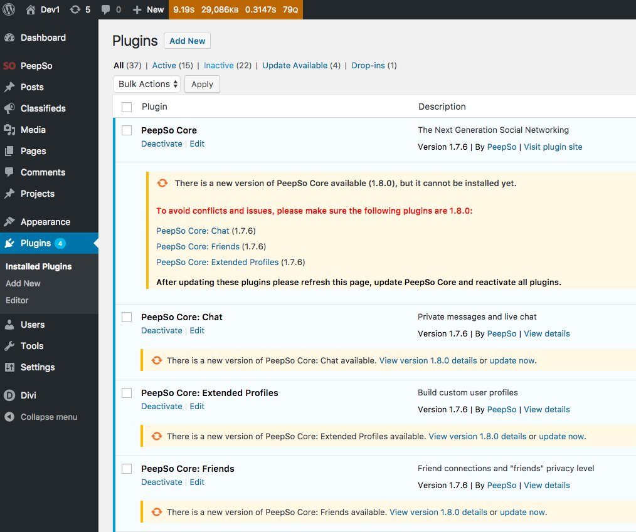Open the plugin Editor submenu item
The width and height of the screenshot is (636, 532).
[x=17, y=301]
